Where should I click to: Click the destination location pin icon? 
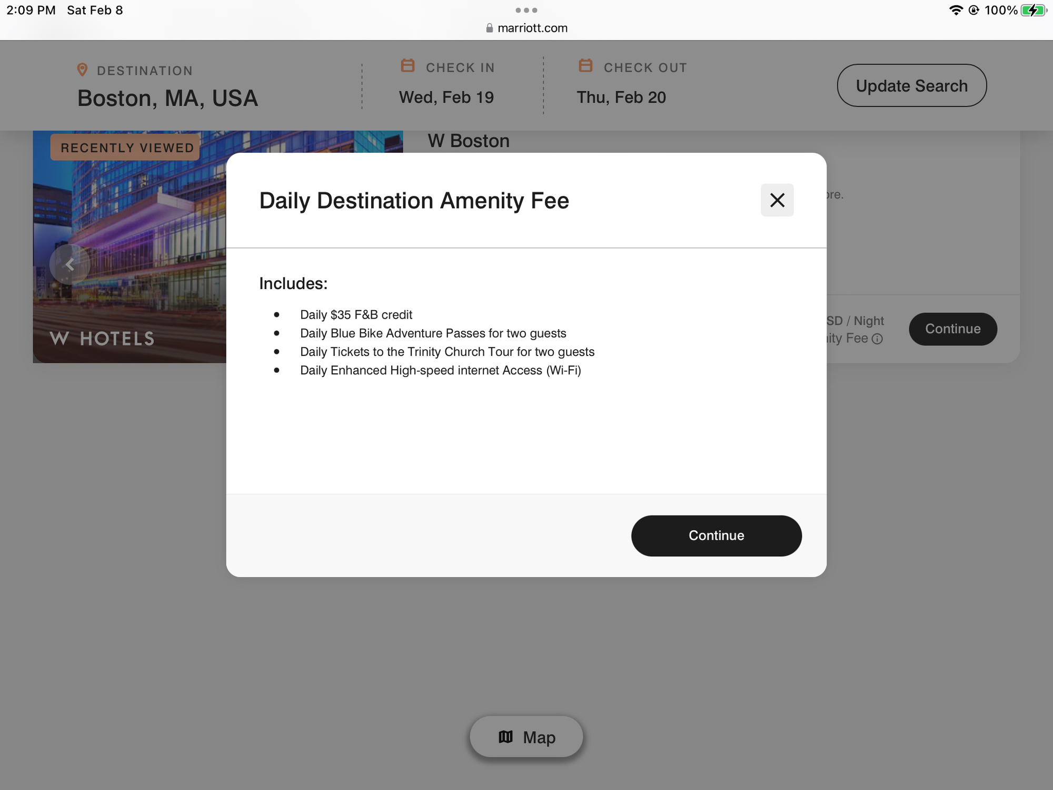(82, 70)
